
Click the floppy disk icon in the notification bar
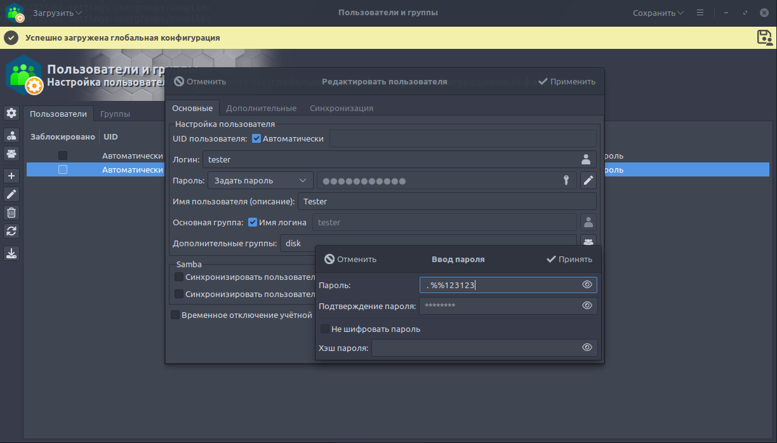tap(764, 37)
